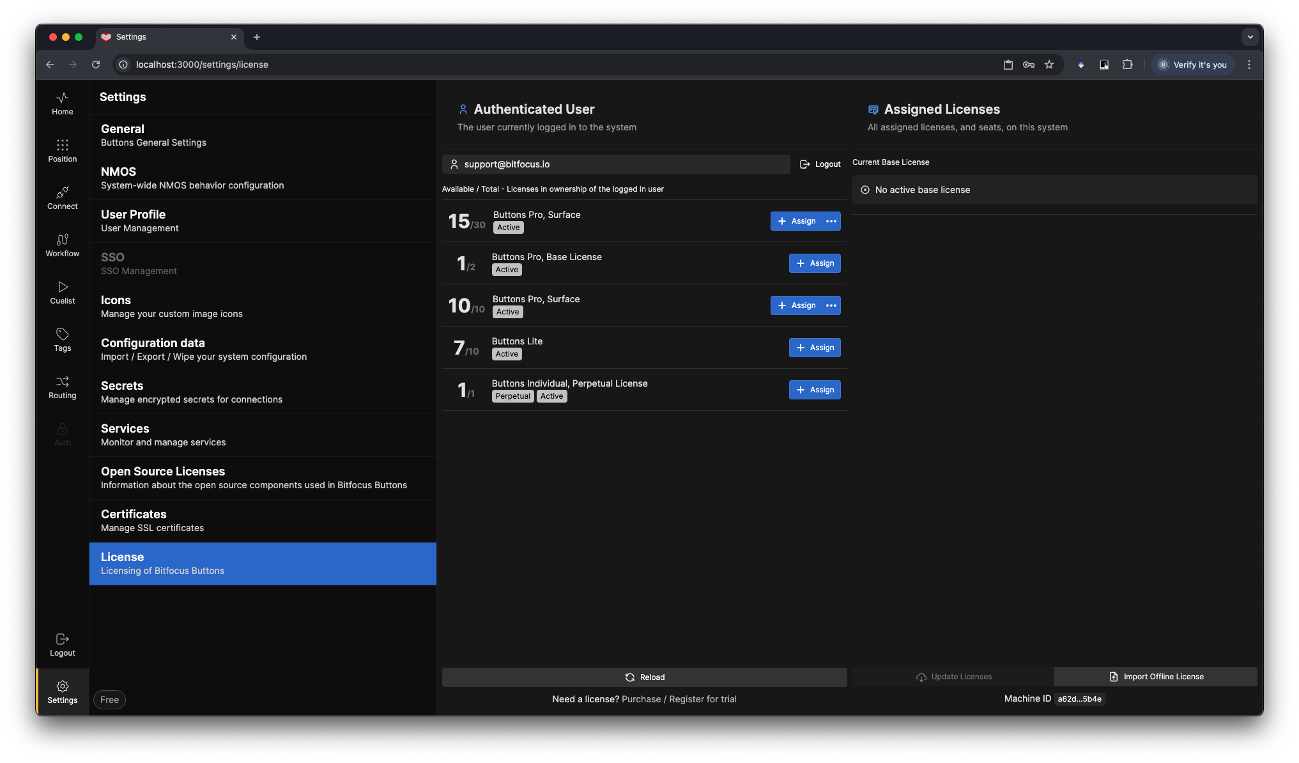Assign the Buttons Pro Surface 15/30 license
This screenshot has width=1299, height=763.
pos(796,221)
